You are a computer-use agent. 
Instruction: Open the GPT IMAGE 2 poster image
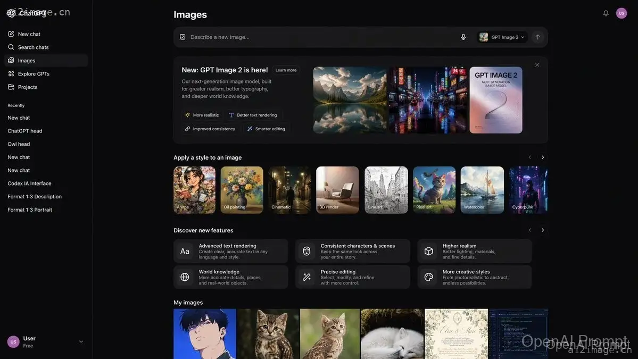coord(496,100)
